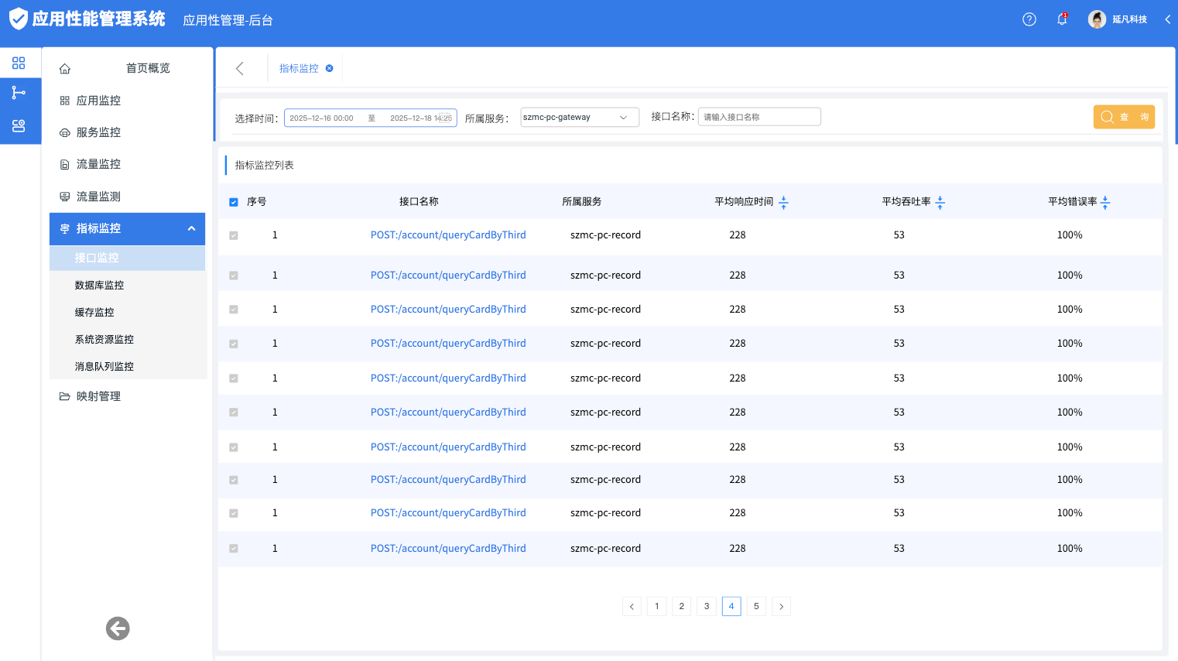Image resolution: width=1178 pixels, height=661 pixels.
Task: Go to next pagination page arrow
Action: [x=781, y=607]
